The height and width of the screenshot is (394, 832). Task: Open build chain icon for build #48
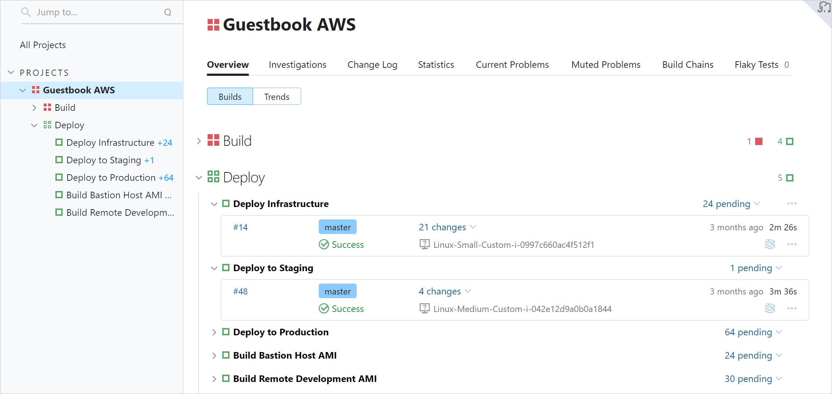(x=770, y=308)
